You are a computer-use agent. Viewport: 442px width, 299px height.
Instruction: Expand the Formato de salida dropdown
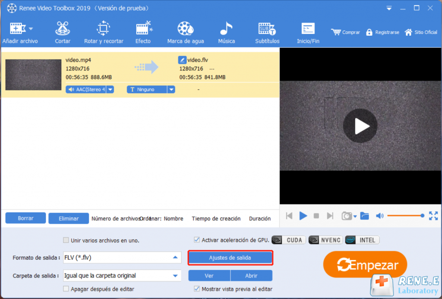[175, 258]
